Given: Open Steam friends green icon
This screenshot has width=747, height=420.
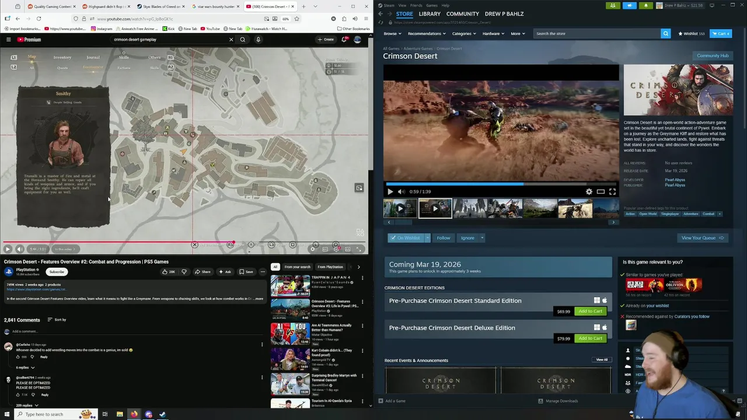Looking at the screenshot, I should coord(613,5).
